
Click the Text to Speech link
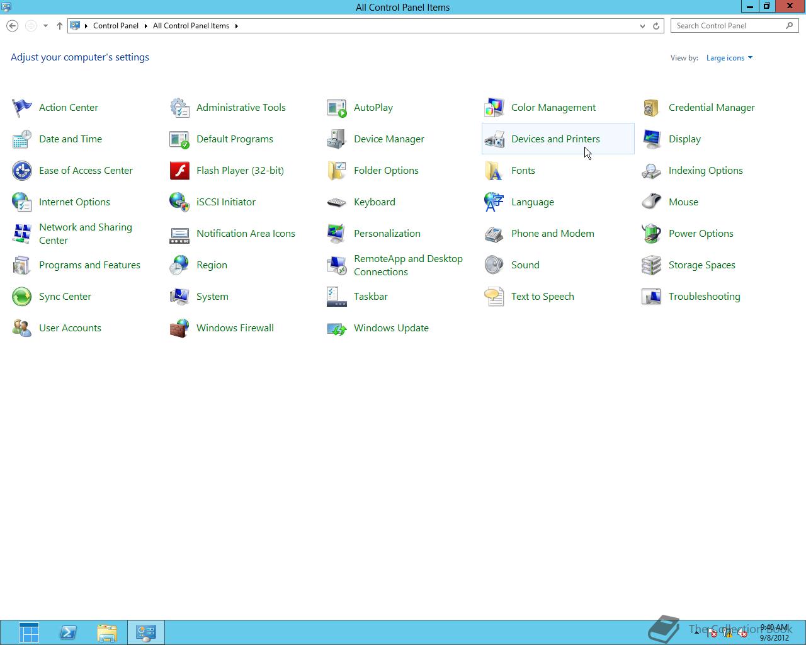[x=543, y=297]
